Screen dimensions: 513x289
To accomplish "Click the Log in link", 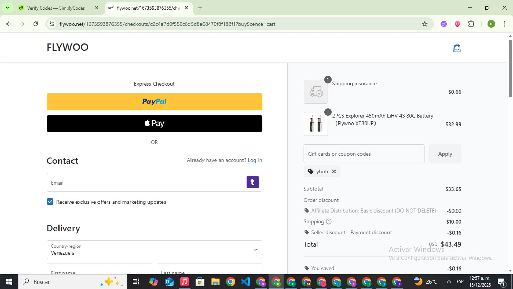I will (255, 160).
